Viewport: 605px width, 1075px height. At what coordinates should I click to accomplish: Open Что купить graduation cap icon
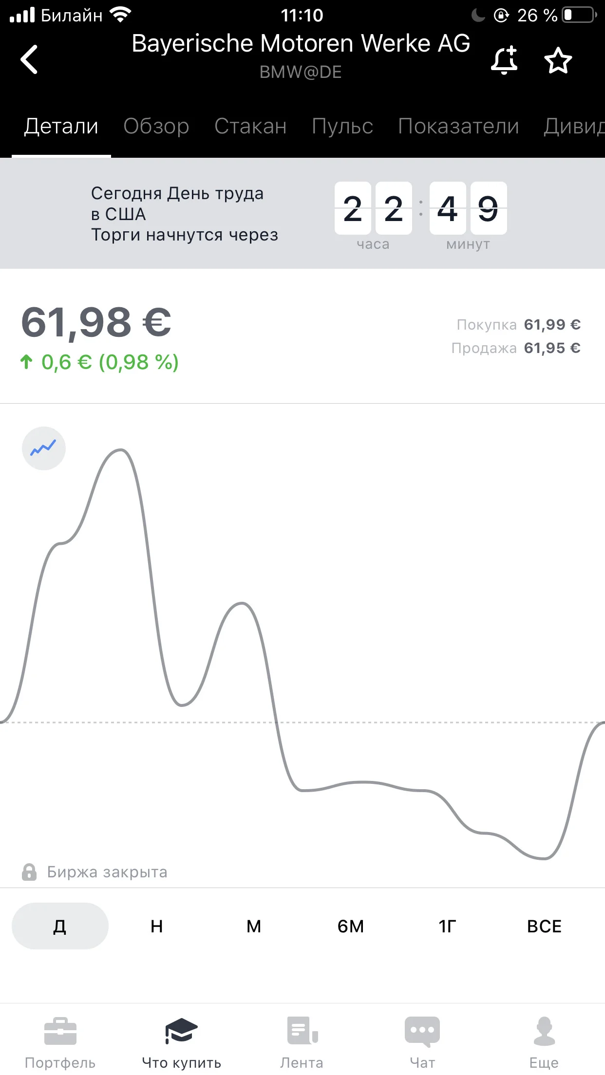click(x=181, y=1031)
